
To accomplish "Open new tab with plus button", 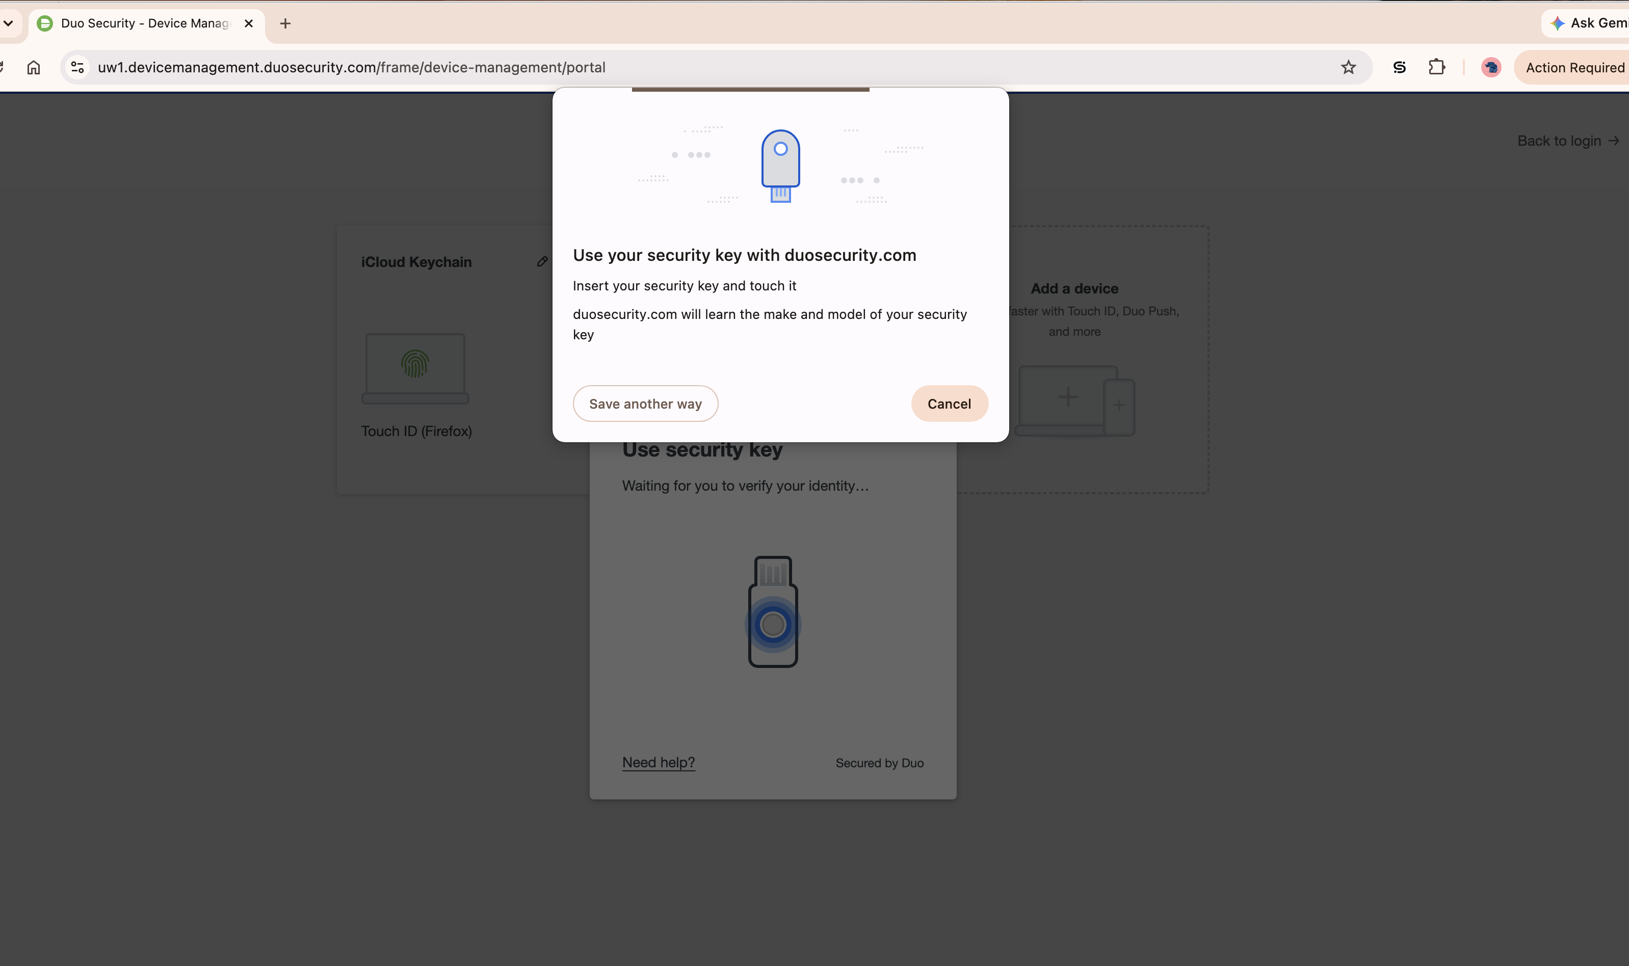I will (285, 23).
